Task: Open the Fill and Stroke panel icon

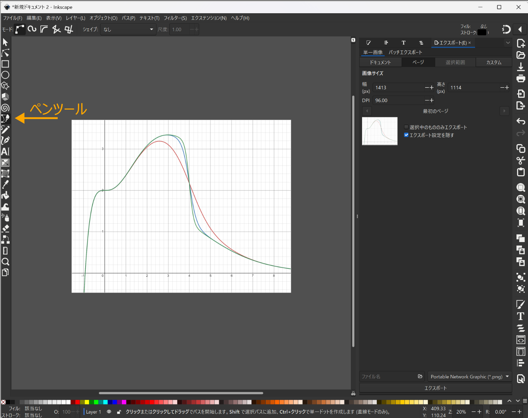Action: [x=369, y=43]
